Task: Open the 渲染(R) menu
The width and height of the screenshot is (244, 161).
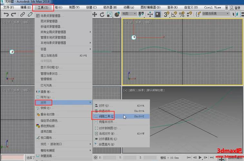Action: point(172,7)
